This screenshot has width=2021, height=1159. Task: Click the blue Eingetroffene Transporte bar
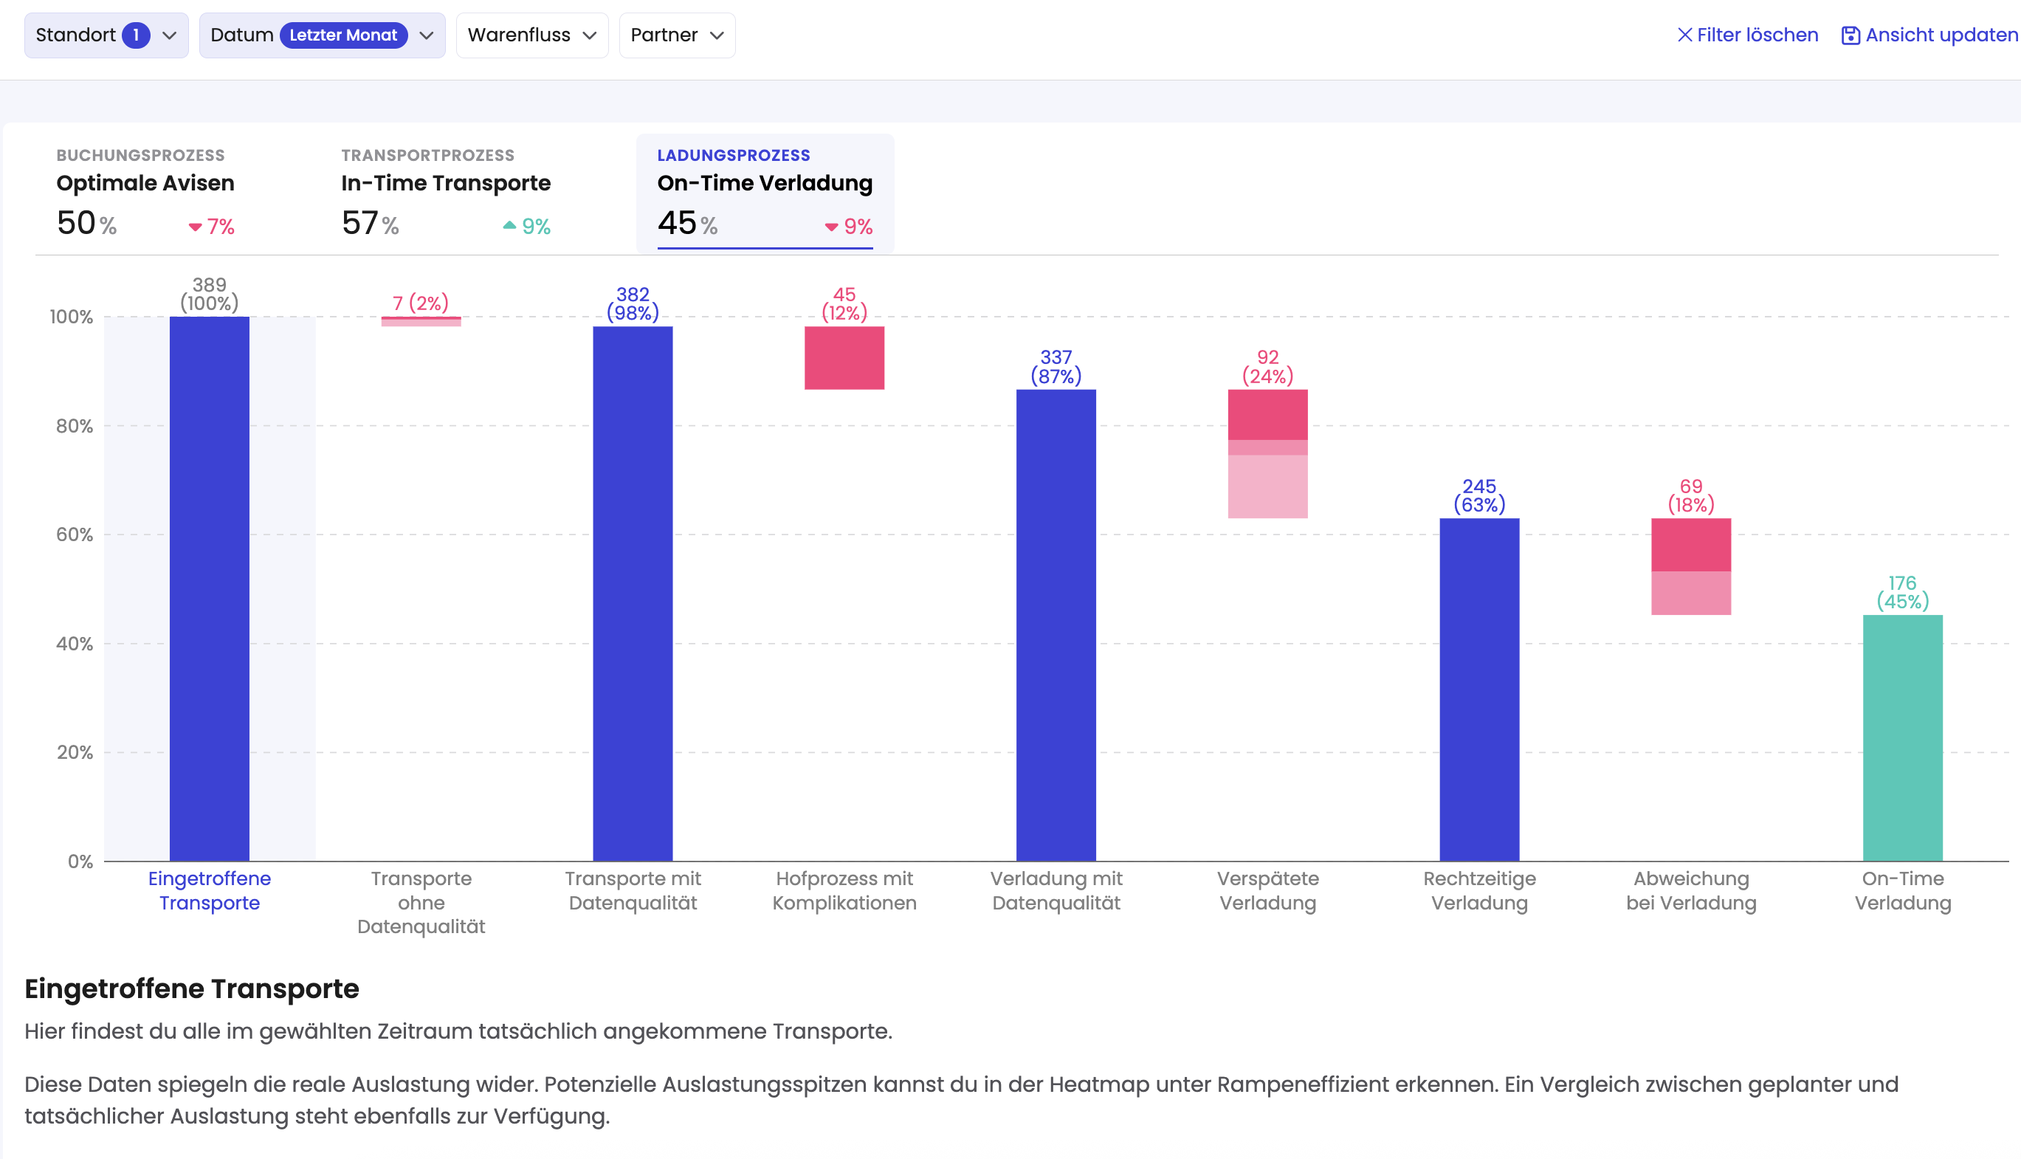coord(210,589)
